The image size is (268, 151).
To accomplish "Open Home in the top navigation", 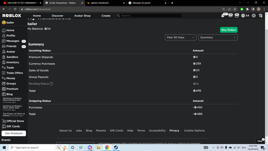I will point(37,16).
